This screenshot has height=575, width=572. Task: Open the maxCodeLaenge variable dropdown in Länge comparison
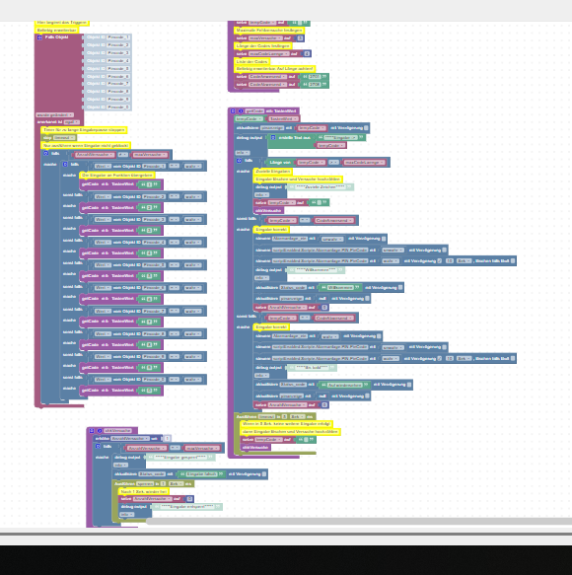(364, 163)
